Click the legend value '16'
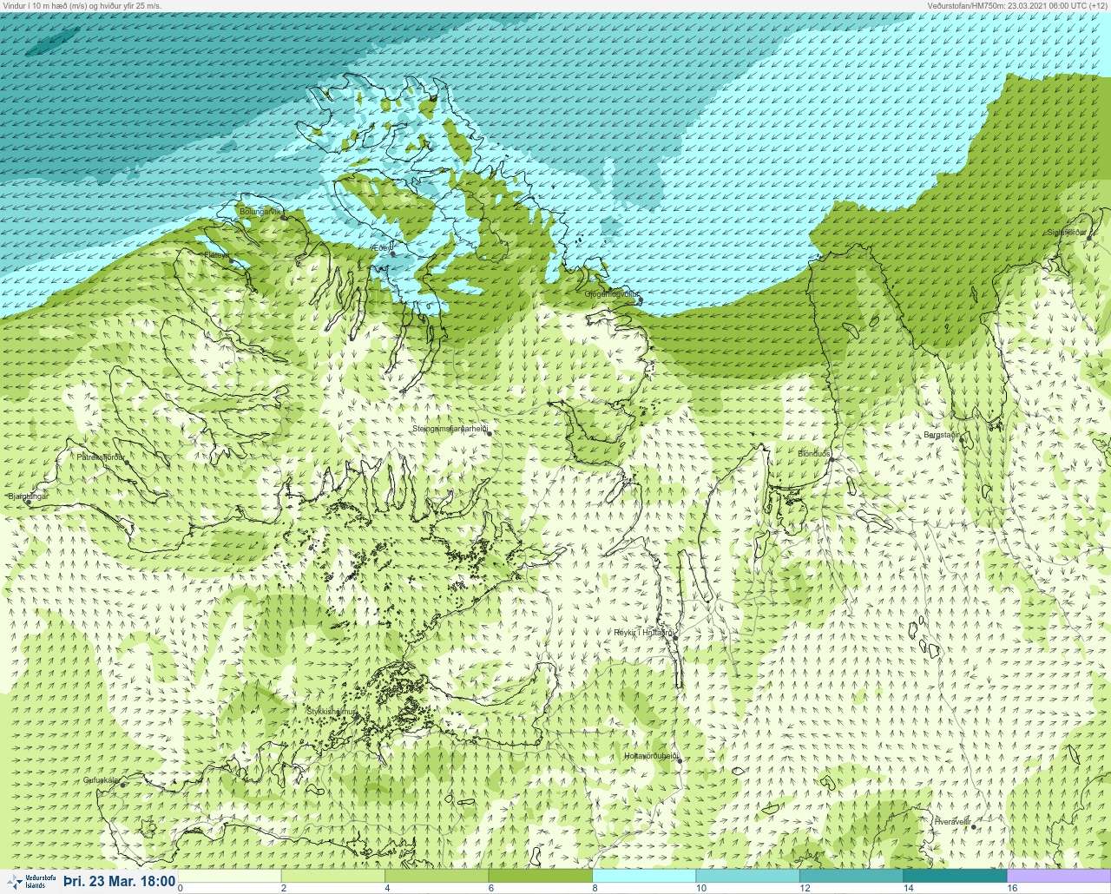The height and width of the screenshot is (894, 1111). tap(1012, 888)
